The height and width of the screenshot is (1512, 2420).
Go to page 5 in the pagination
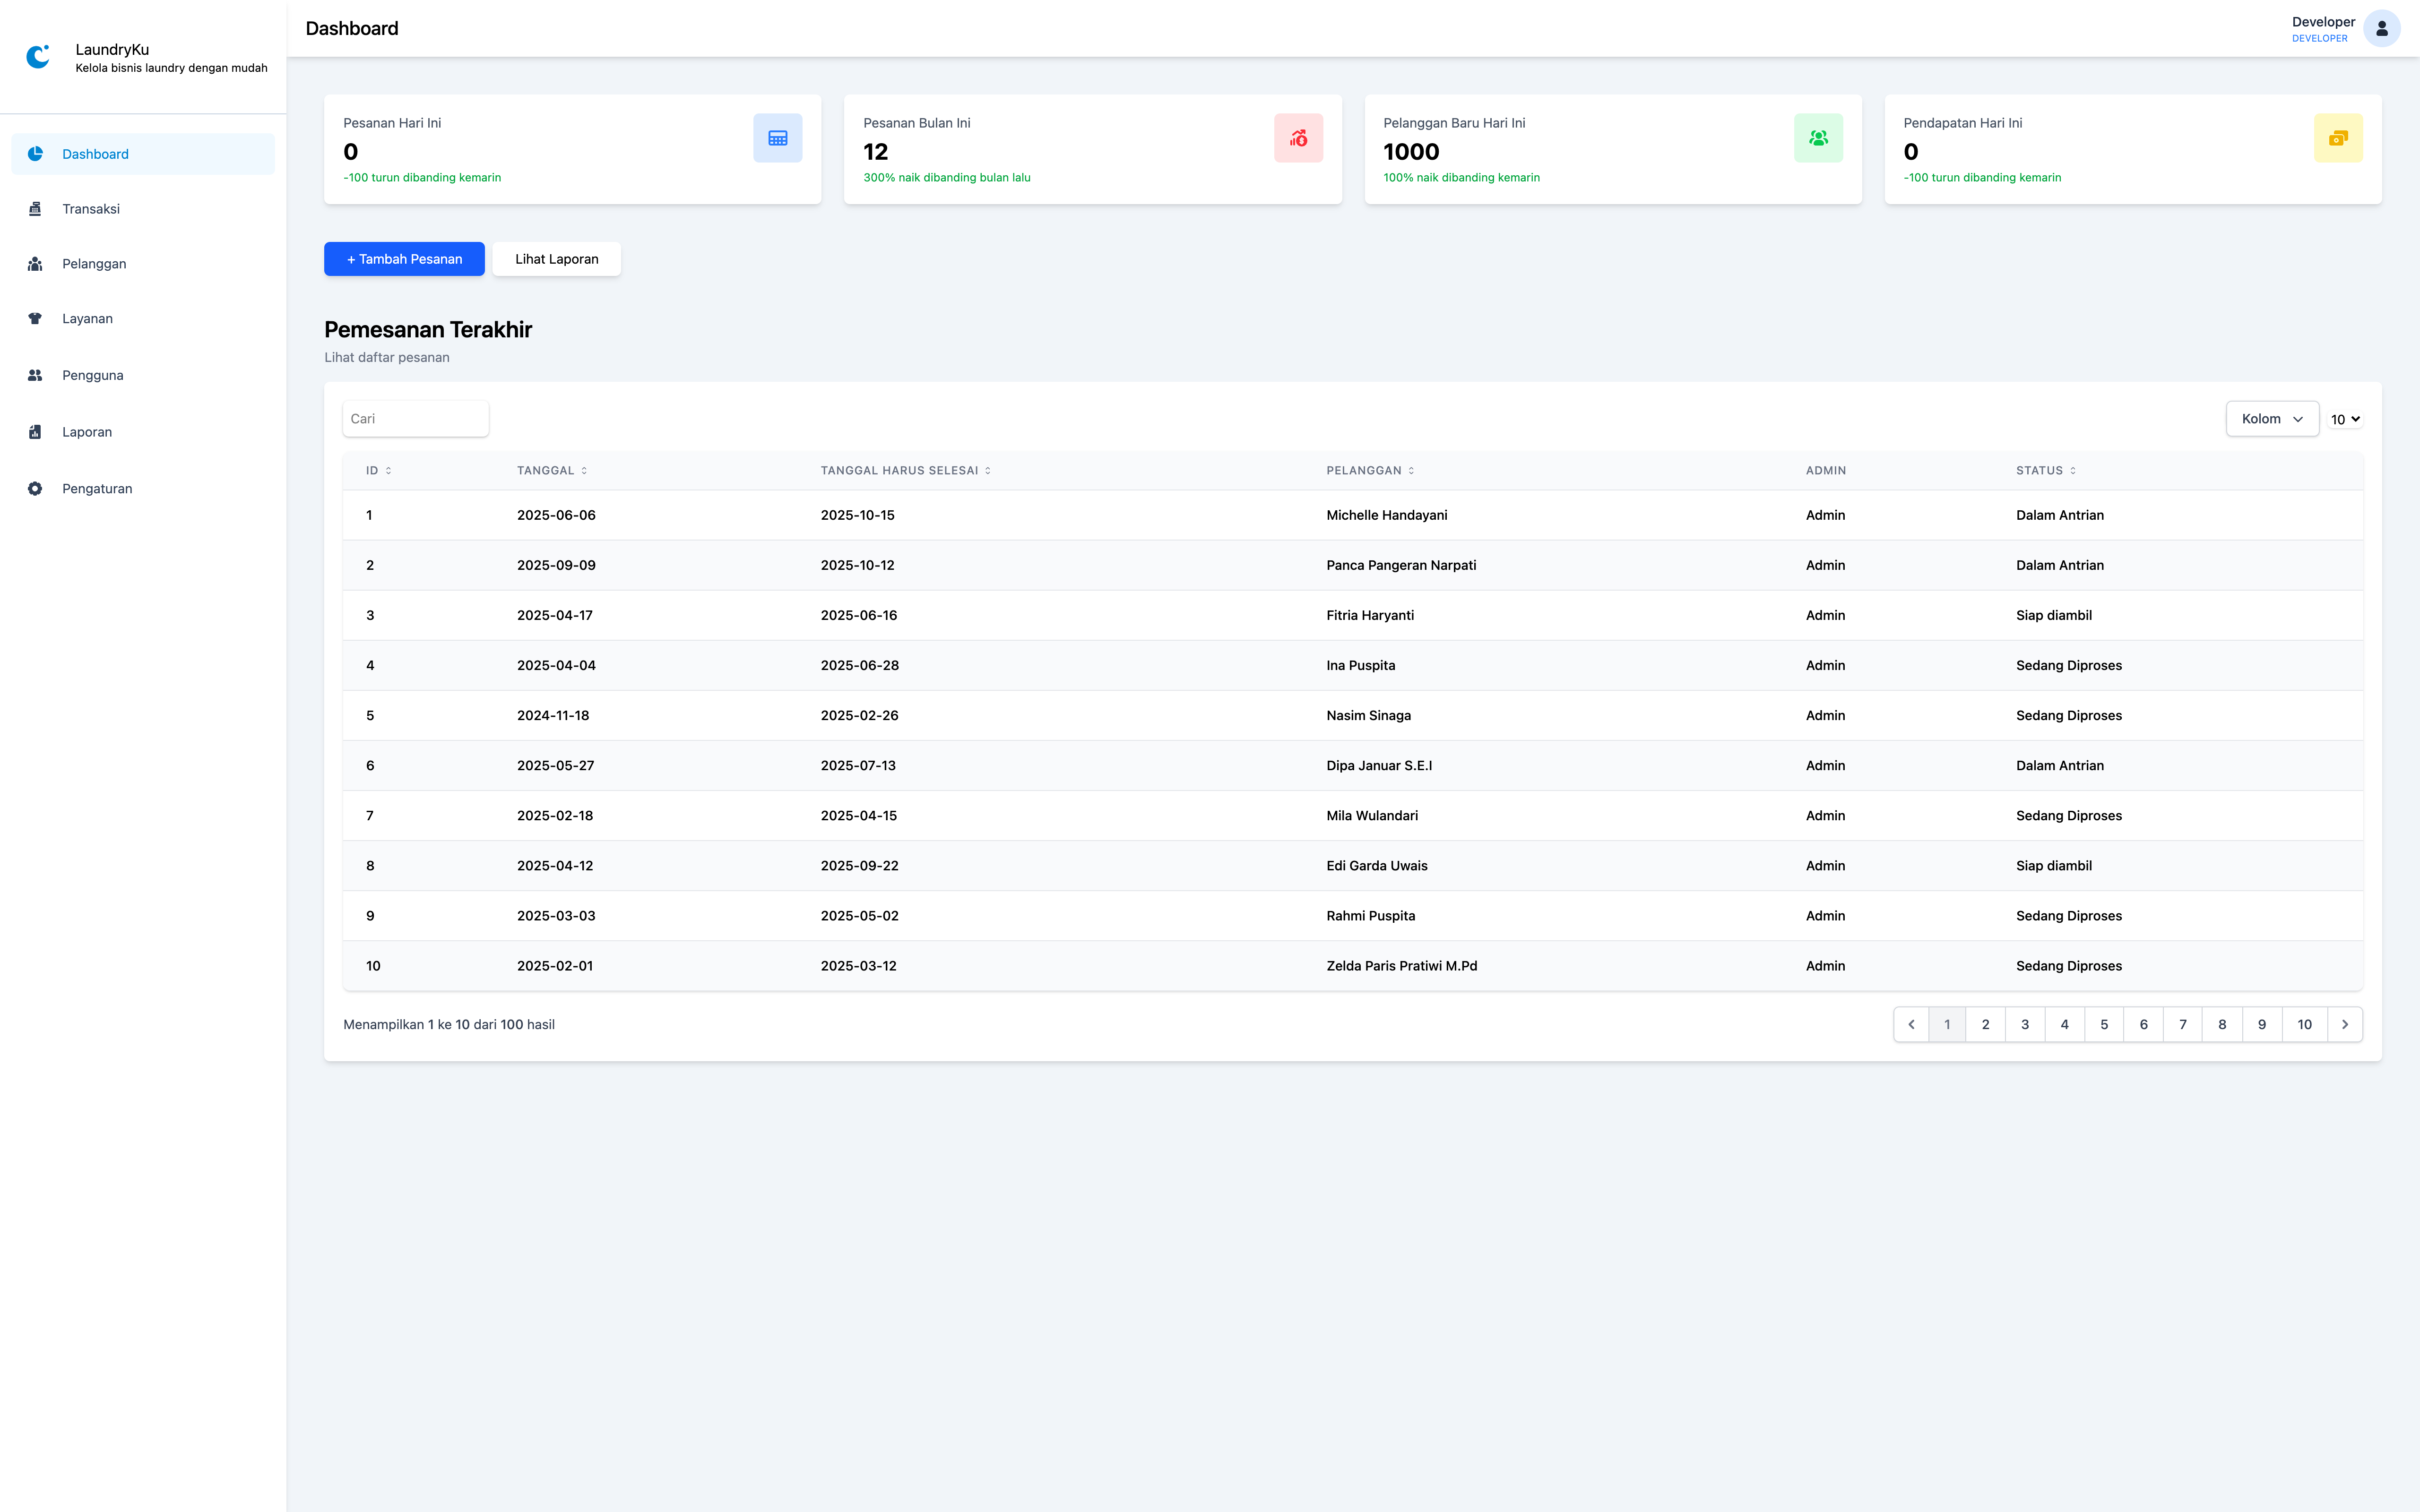[x=2104, y=1024]
